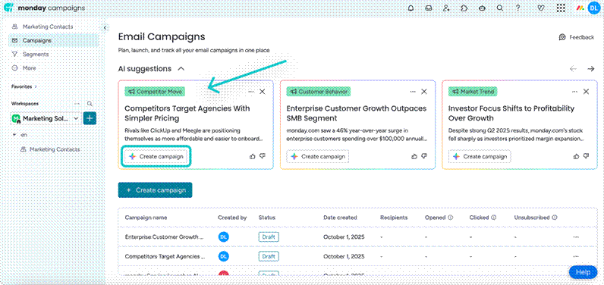Viewport: 604px width, 285px height.
Task: Open Investor Focus Shifts to Profitability title
Action: click(x=511, y=113)
